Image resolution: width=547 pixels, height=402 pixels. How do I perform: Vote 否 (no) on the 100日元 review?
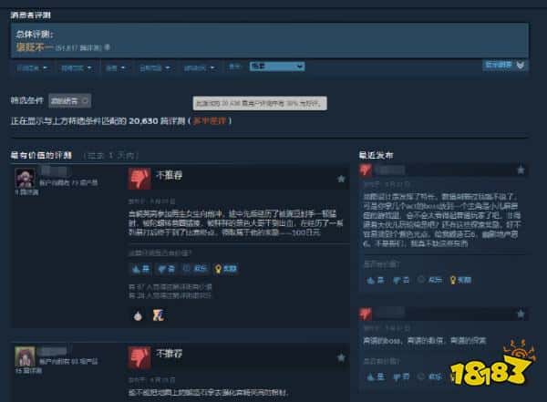tap(167, 269)
